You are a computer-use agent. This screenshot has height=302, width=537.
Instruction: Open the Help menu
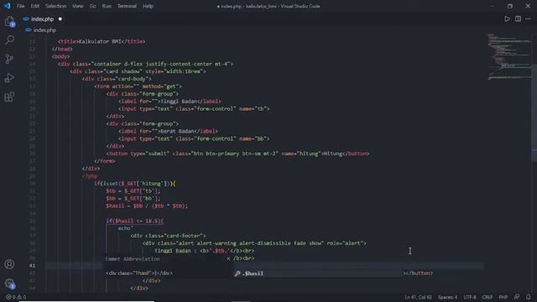[148, 6]
